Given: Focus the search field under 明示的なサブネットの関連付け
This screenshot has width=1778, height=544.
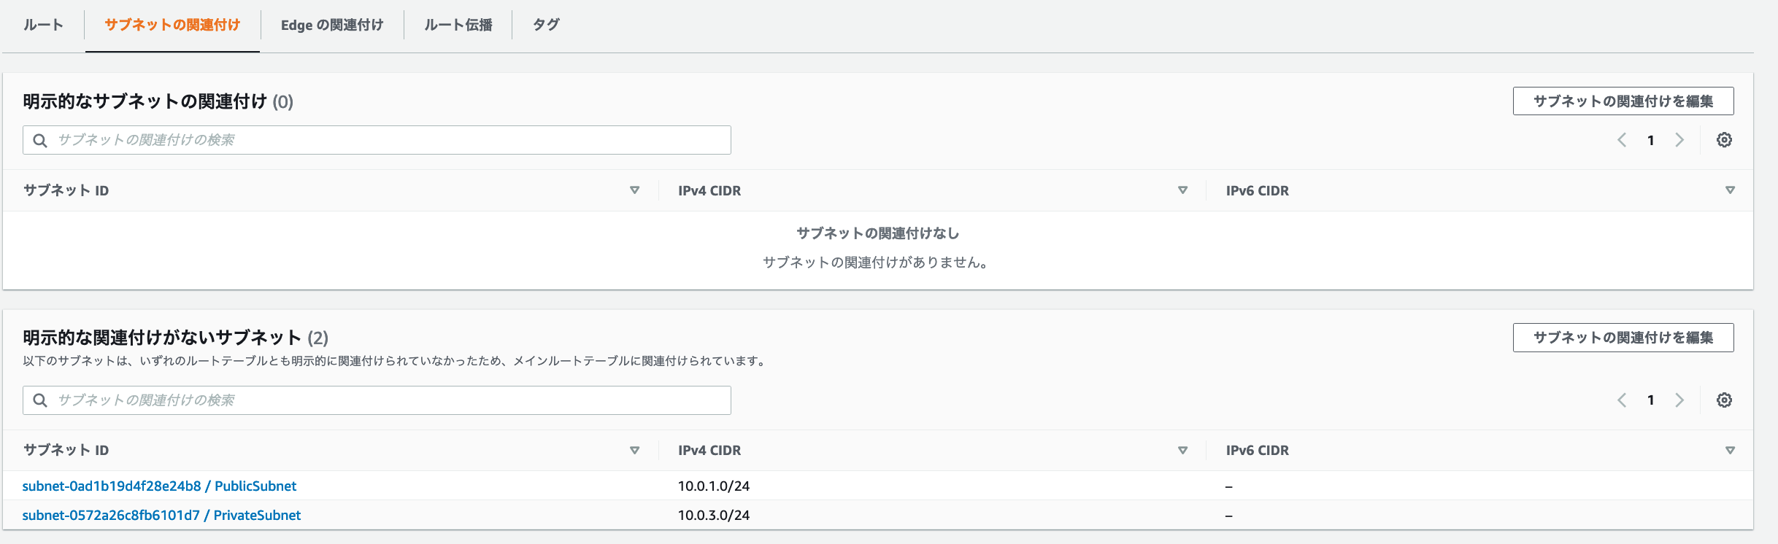Looking at the screenshot, I should [377, 140].
